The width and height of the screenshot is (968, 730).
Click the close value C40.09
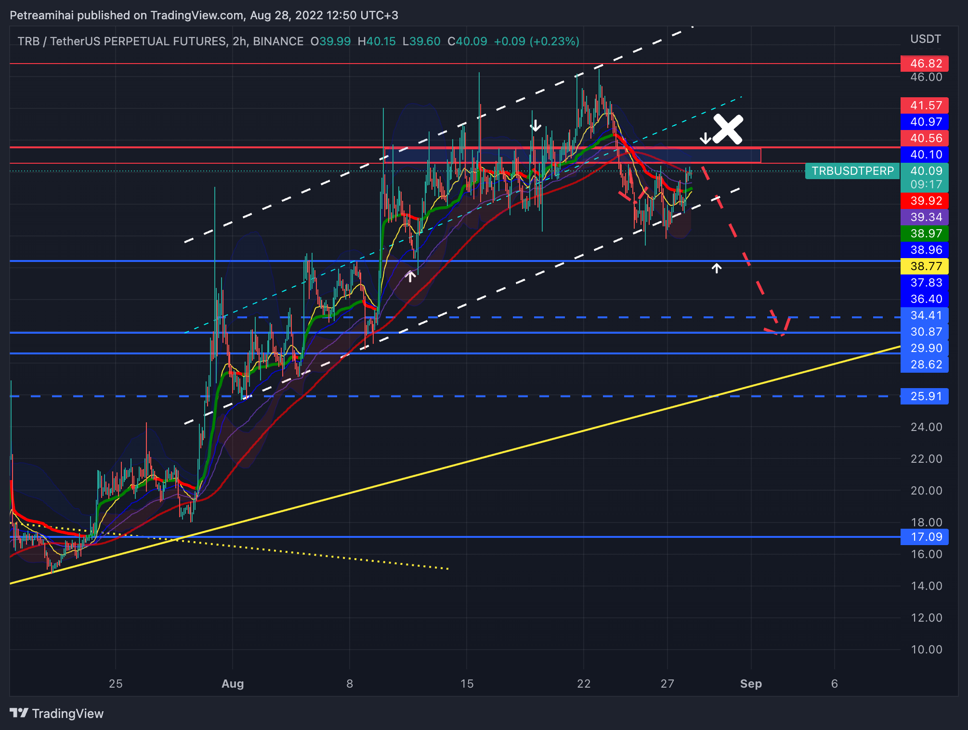coord(467,41)
